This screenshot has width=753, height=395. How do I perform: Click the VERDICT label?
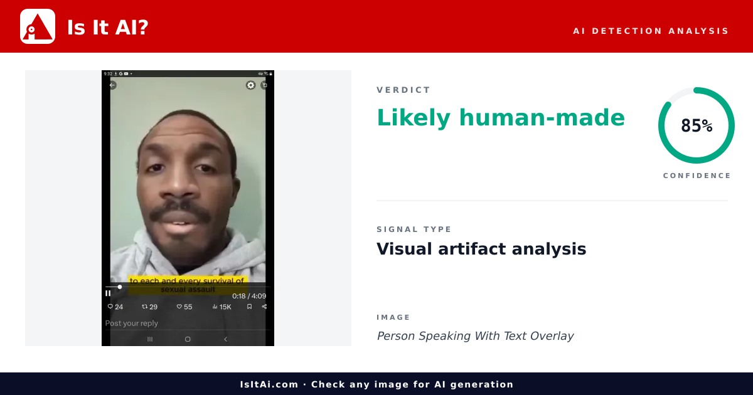tap(403, 90)
